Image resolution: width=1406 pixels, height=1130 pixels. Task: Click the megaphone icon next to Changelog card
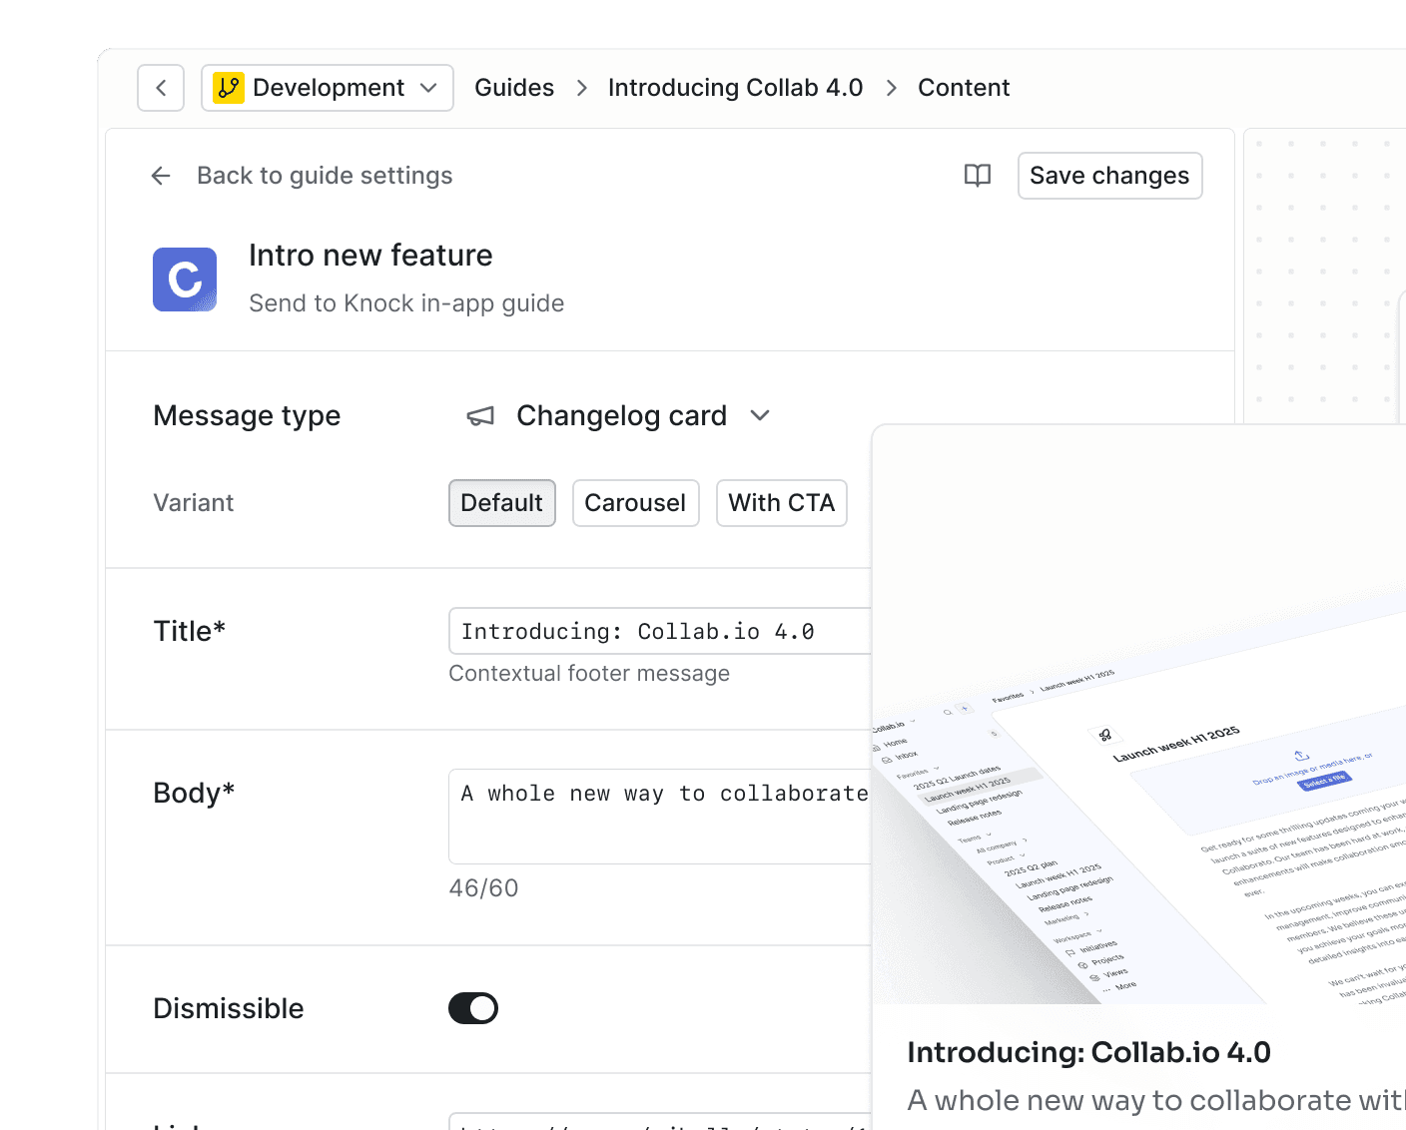pos(481,416)
